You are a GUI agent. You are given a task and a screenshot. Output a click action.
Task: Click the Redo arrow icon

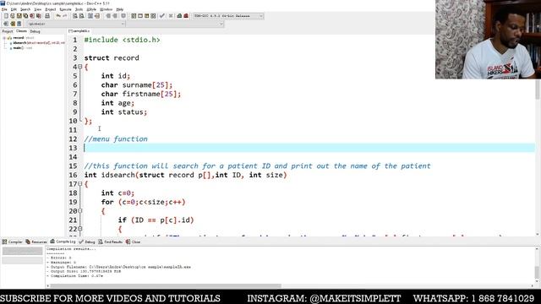(64, 16)
